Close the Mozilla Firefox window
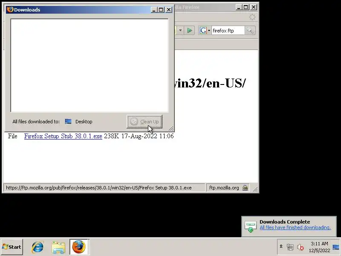 (x=254, y=7)
